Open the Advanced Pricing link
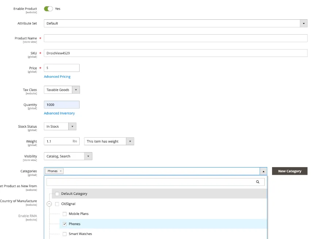Viewport: 329px width, 239px height. coord(57,77)
